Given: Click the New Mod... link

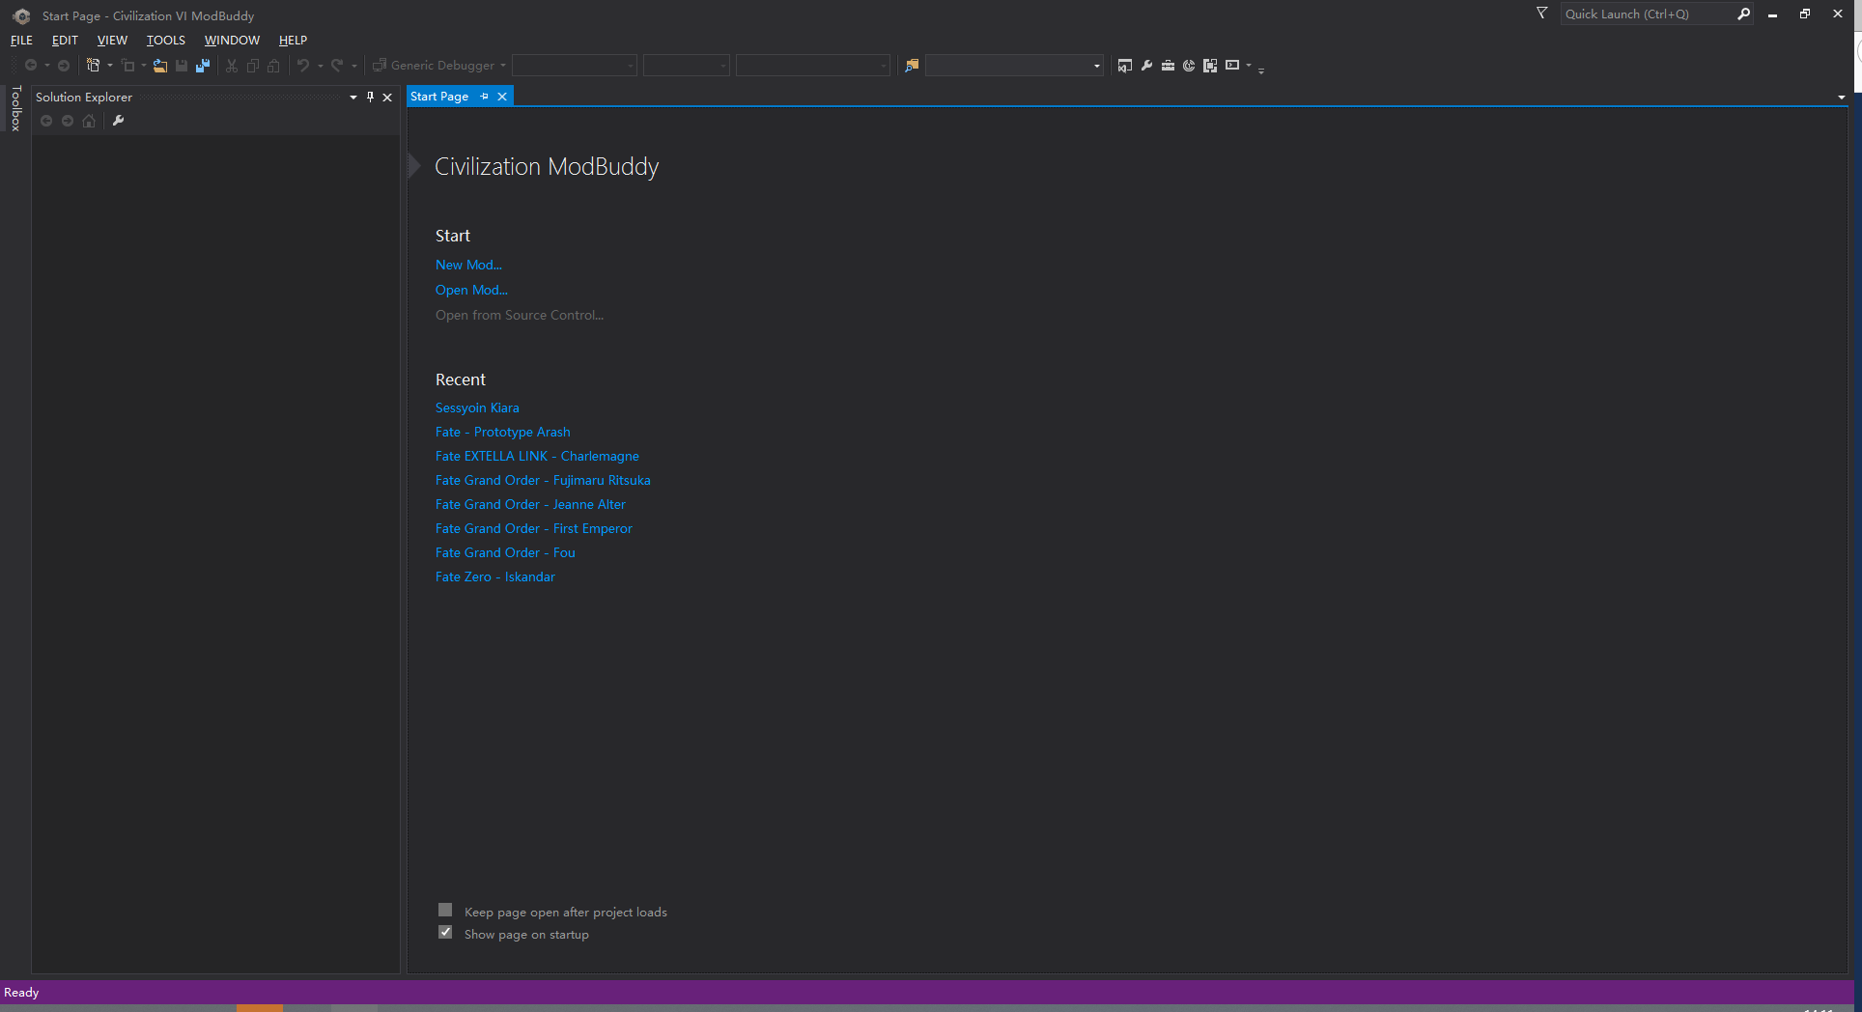Looking at the screenshot, I should [x=468, y=265].
